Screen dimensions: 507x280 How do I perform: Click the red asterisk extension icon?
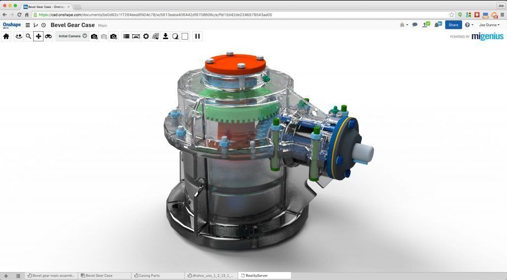point(477,14)
